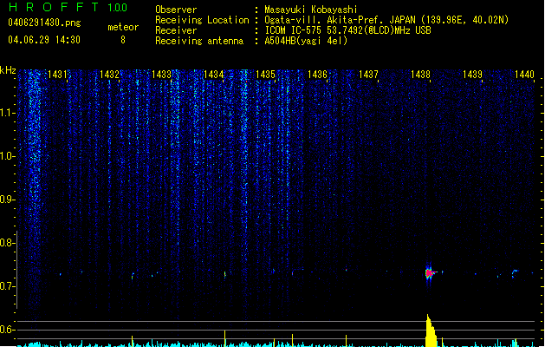545x347 pixels.
Task: Click the 1439 time marker
Action: point(473,75)
